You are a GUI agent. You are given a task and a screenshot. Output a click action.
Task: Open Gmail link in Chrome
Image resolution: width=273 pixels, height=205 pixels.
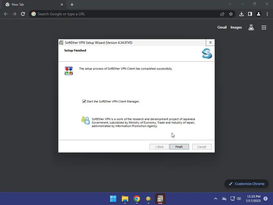point(222,27)
